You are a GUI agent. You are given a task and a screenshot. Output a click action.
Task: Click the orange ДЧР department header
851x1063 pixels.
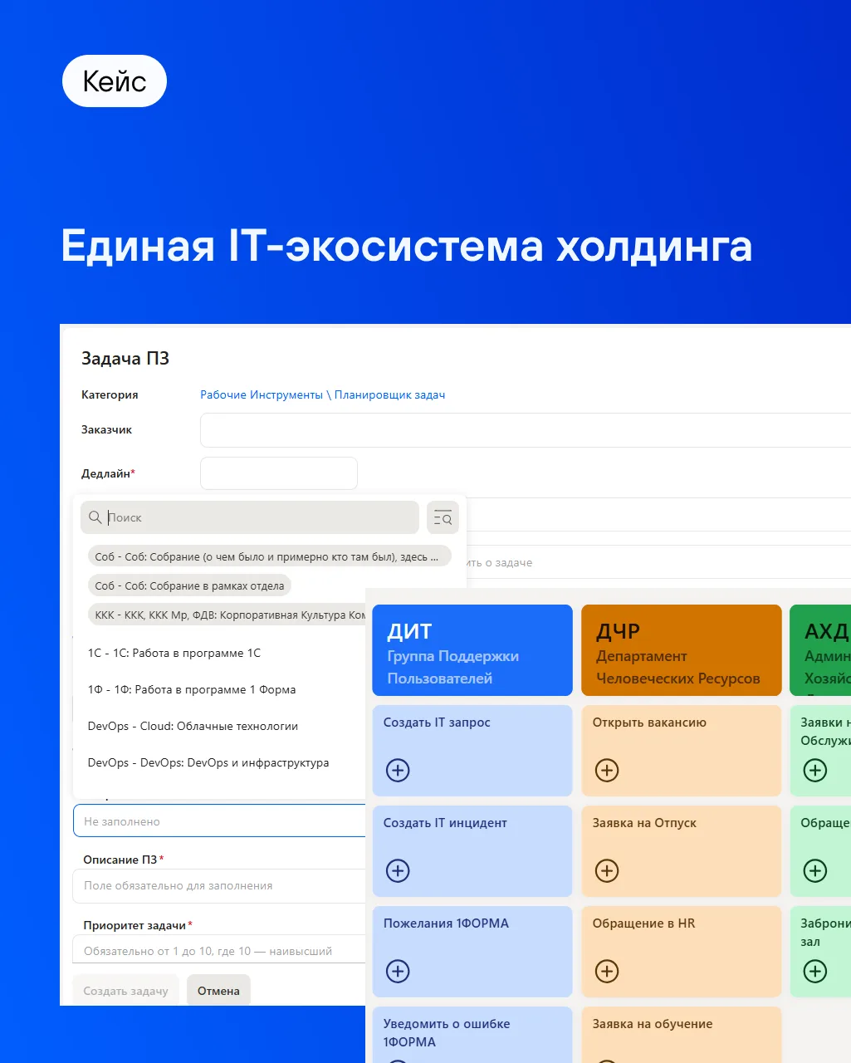click(682, 650)
